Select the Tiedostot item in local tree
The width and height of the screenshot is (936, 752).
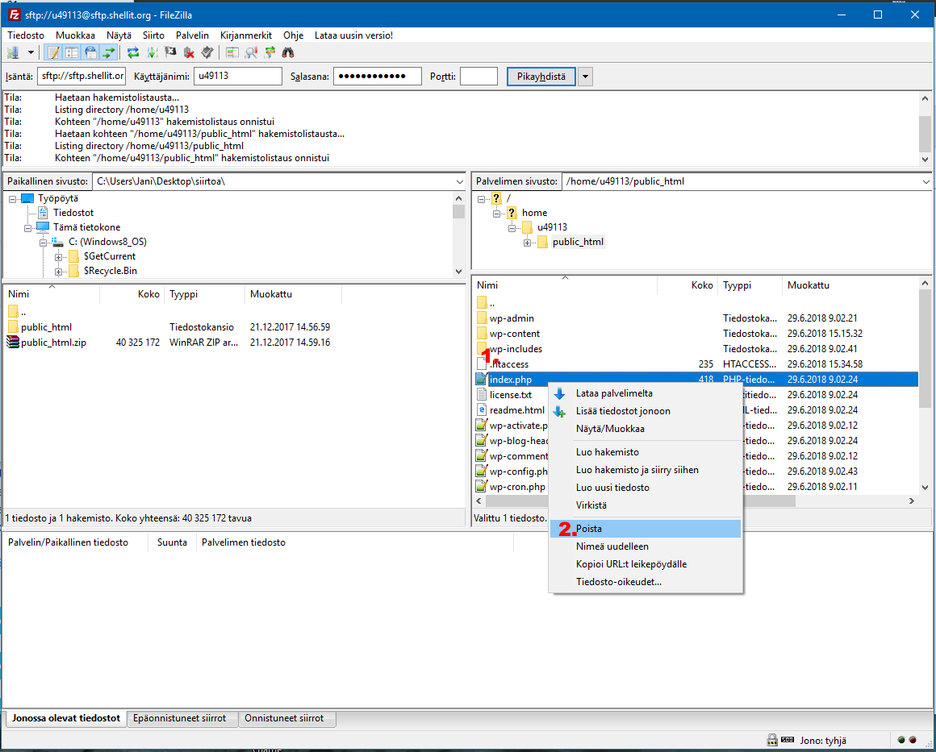(73, 213)
